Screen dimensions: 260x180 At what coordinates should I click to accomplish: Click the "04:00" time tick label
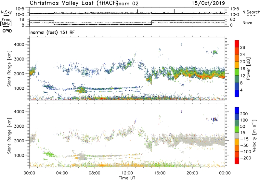pos(62,173)
